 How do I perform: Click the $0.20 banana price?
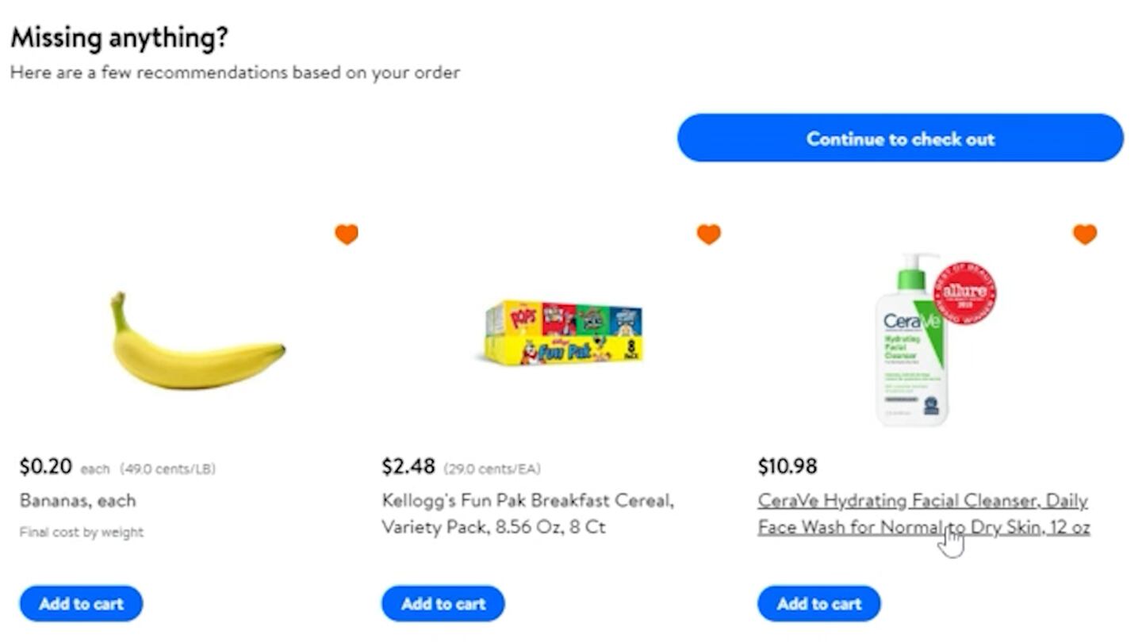point(46,467)
